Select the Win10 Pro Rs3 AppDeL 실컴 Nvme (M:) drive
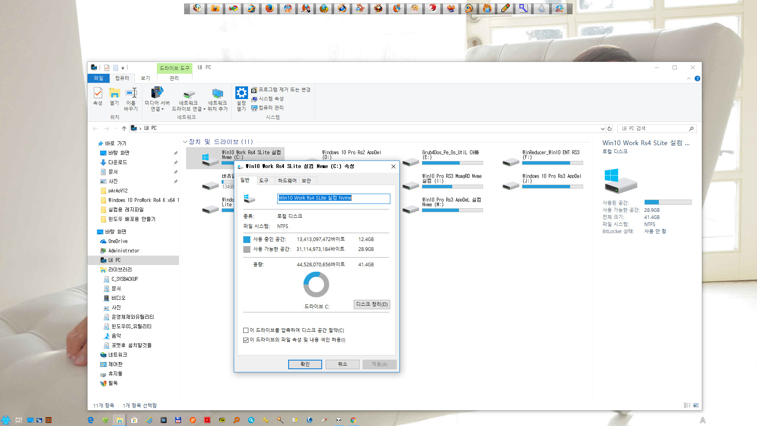The image size is (757, 426). 443,205
